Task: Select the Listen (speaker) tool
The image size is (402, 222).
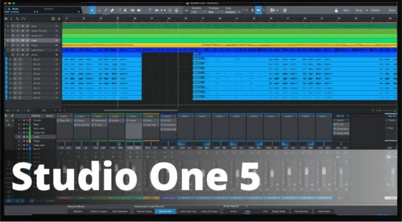Action: point(139,10)
